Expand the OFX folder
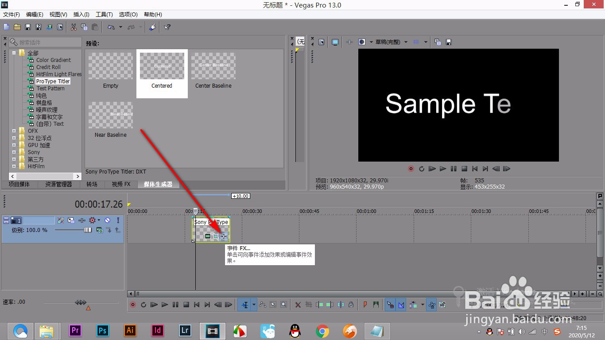 [14, 131]
